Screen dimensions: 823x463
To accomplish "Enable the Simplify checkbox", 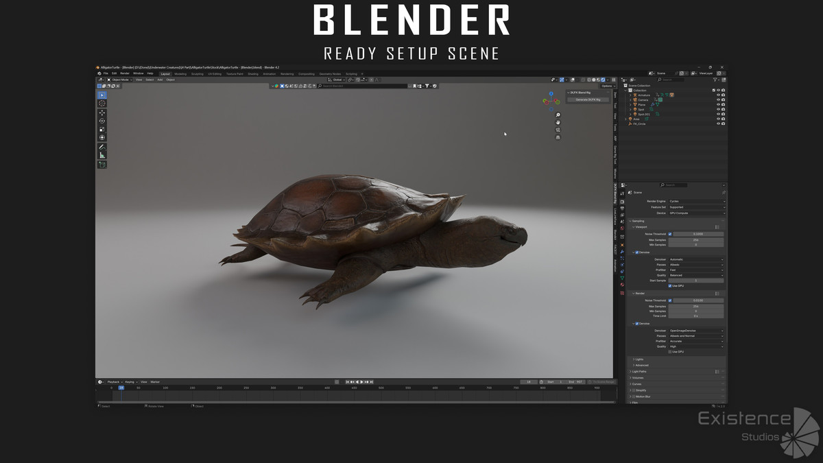I will 634,390.
